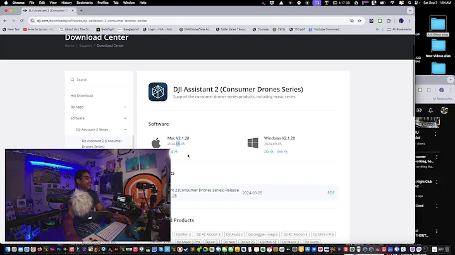Go back in Chrome

(5, 21)
